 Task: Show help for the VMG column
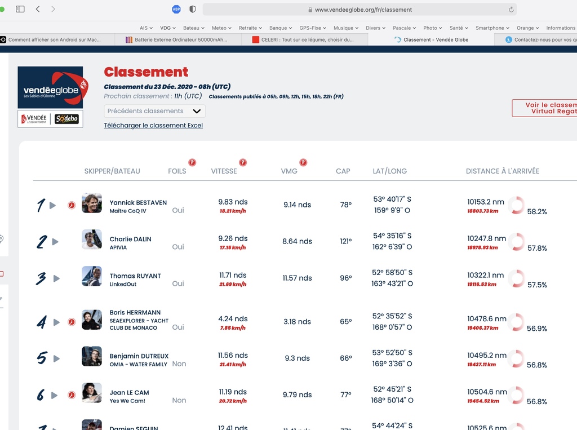(x=303, y=162)
